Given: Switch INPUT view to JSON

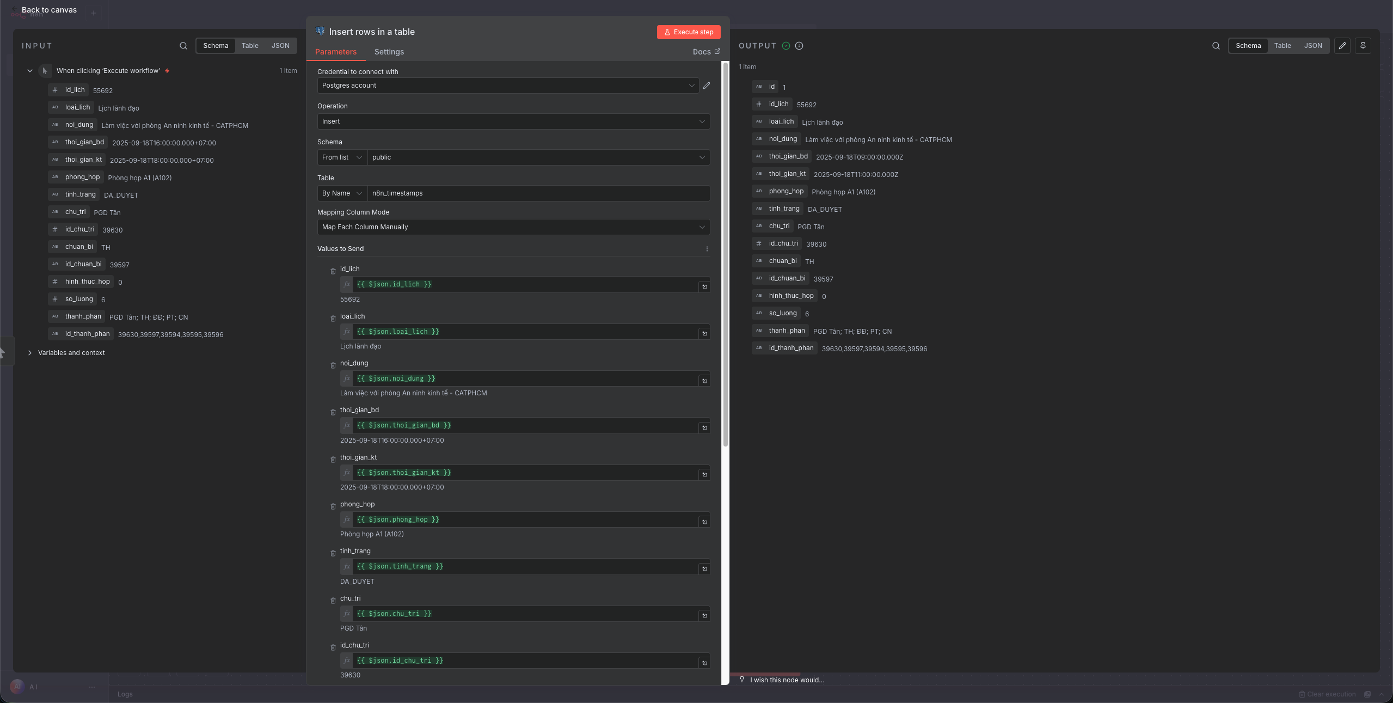Looking at the screenshot, I should (x=280, y=46).
